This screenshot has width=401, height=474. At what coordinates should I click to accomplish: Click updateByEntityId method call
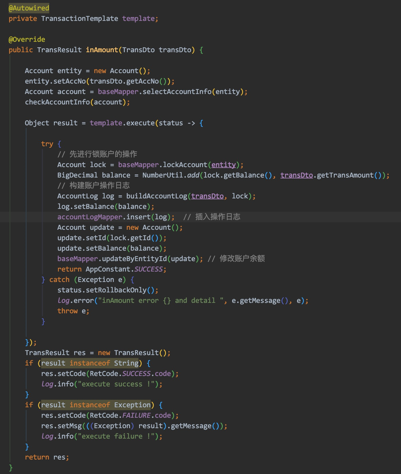pyautogui.click(x=134, y=259)
